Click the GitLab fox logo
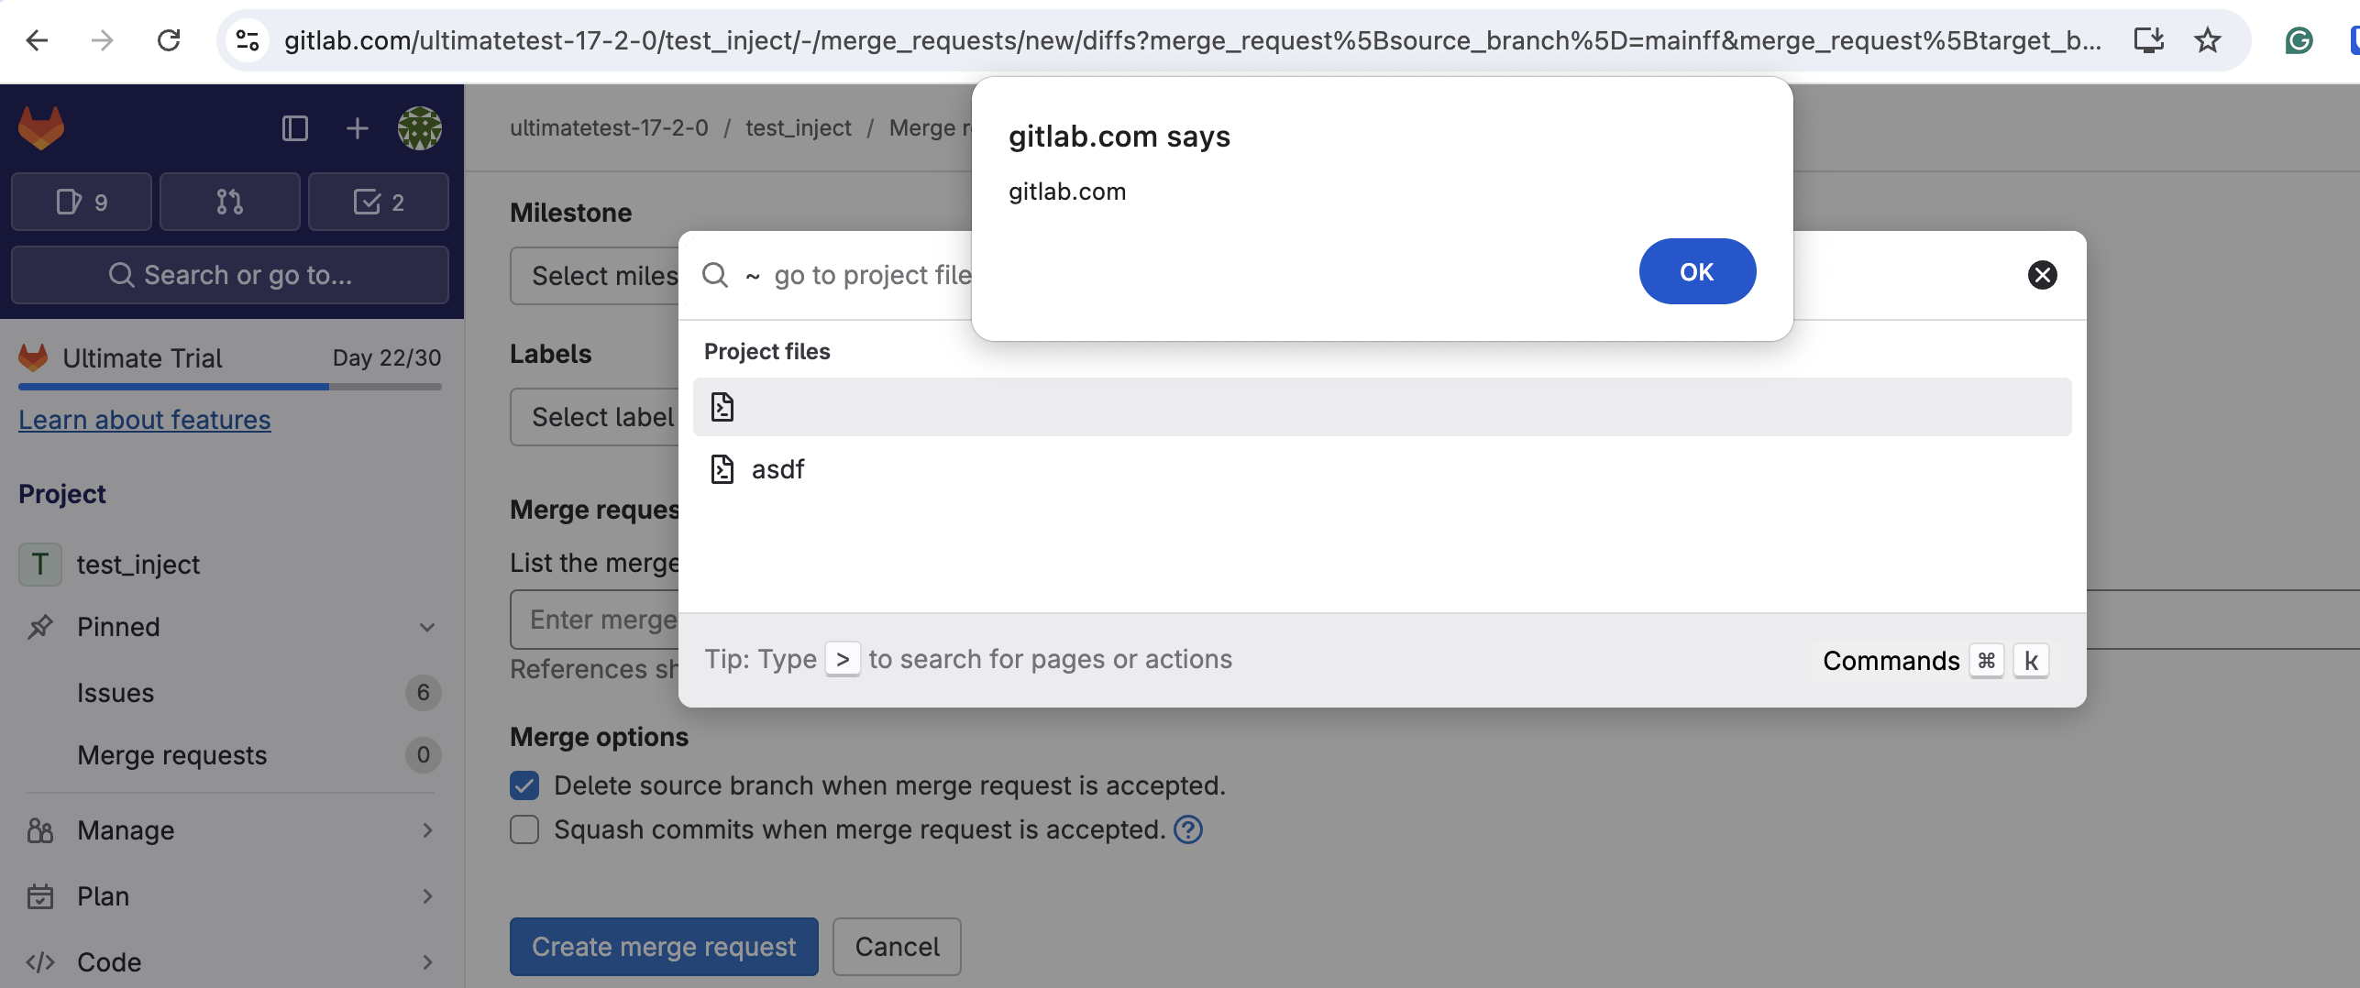2360x988 pixels. click(x=41, y=128)
